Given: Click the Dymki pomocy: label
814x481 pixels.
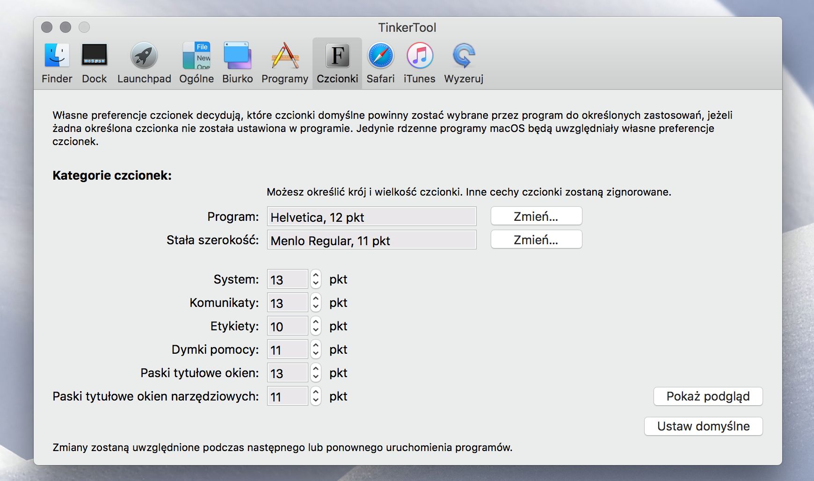Looking at the screenshot, I should pos(215,350).
